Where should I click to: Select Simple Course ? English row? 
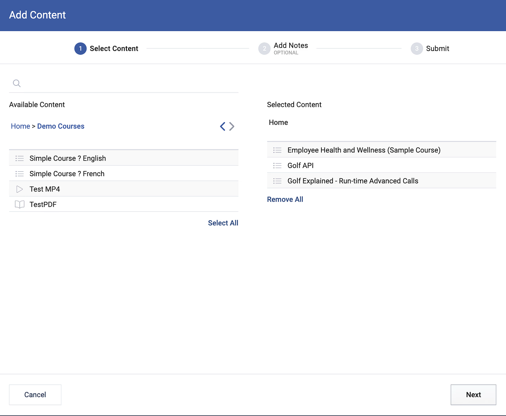[124, 158]
